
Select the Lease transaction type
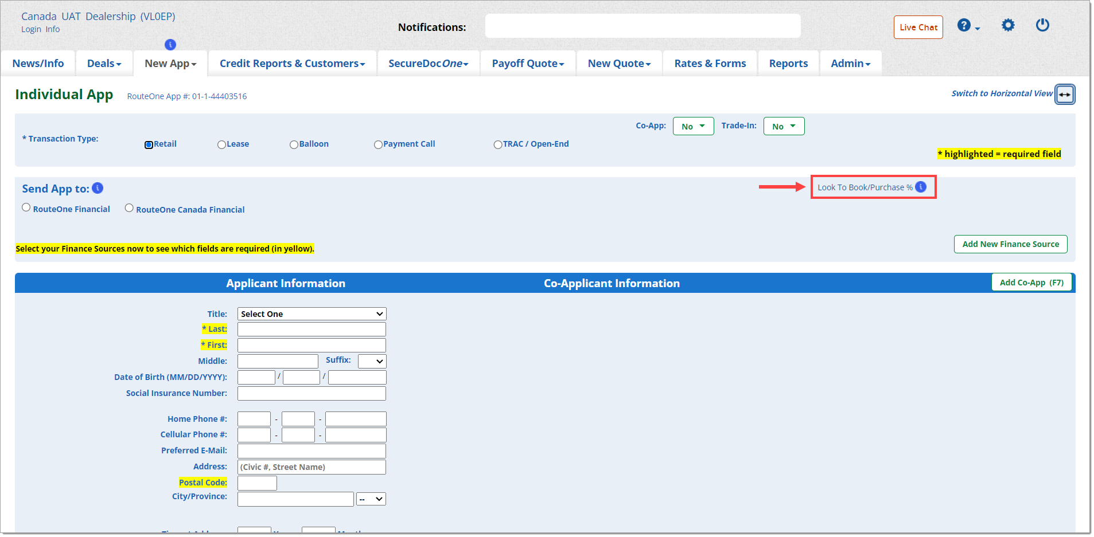click(221, 144)
